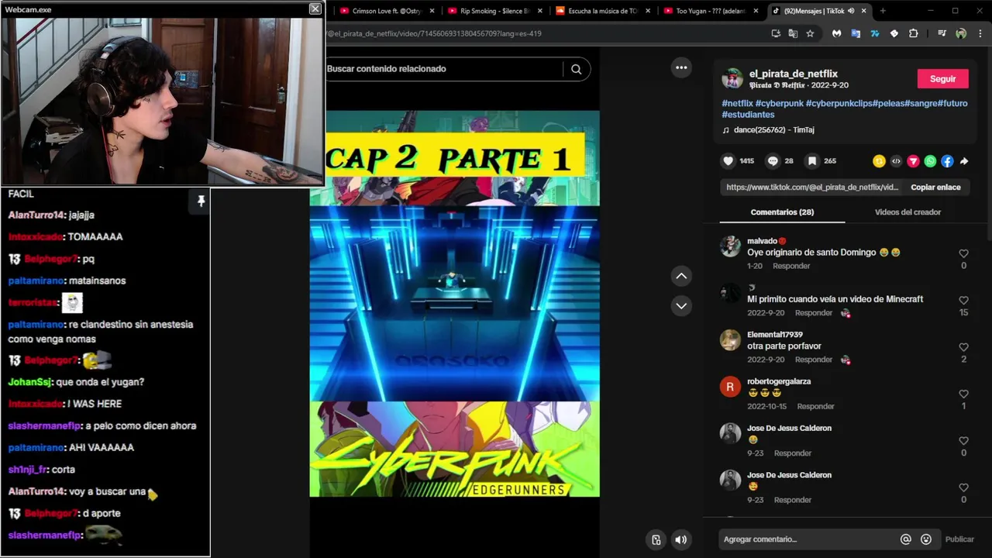The image size is (992, 558).
Task: Click the search magnifier icon
Action: click(x=576, y=69)
